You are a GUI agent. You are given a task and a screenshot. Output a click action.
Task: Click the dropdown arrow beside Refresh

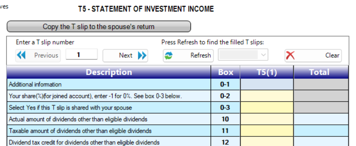[263, 55]
